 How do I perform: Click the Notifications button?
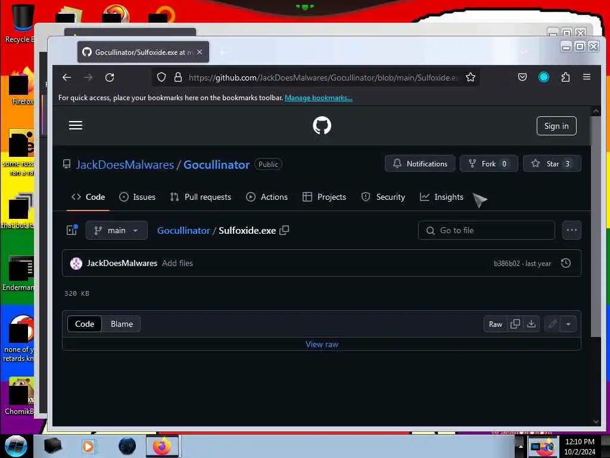click(420, 163)
